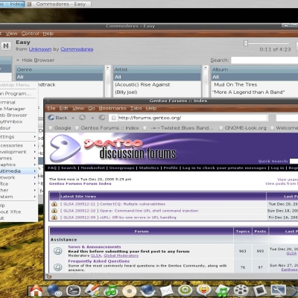Click warning icon beside cURL GLSA news
This screenshot has width=298, height=298.
(x=54, y=218)
